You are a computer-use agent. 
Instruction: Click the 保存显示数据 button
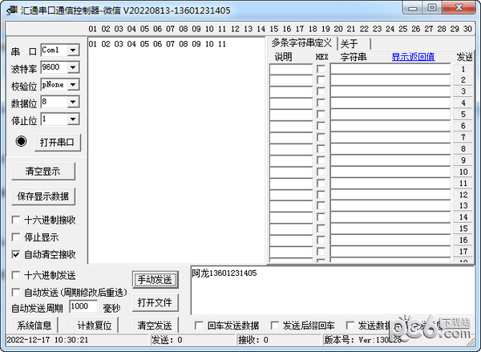(x=43, y=196)
